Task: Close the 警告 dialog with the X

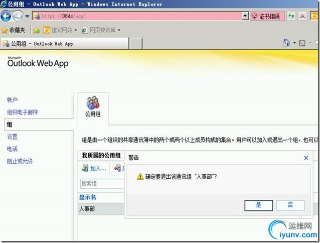Action: [306, 158]
